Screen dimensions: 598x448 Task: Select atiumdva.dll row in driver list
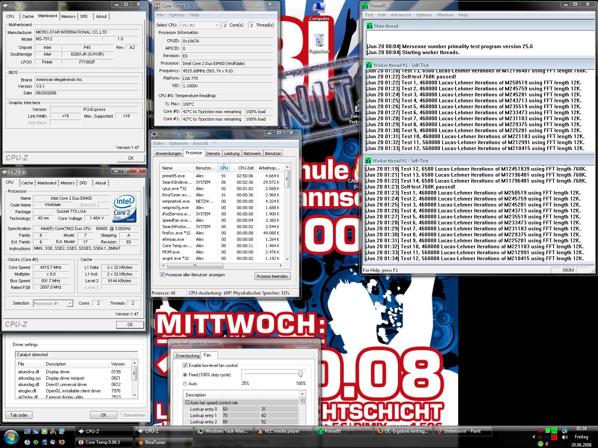[x=74, y=372]
